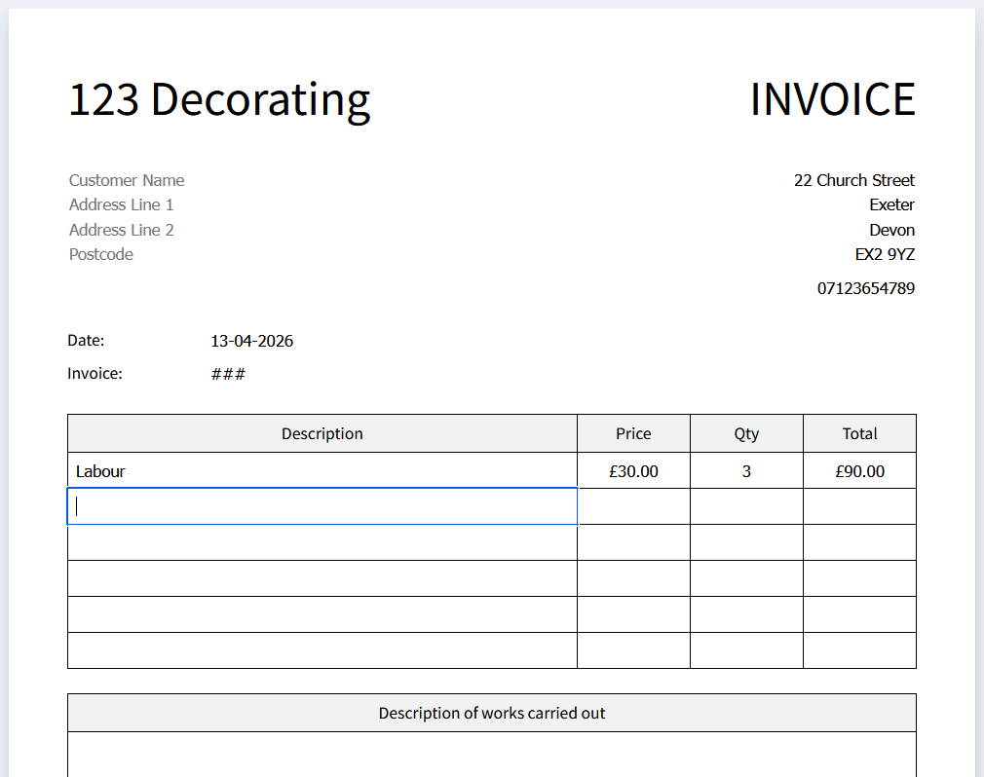Click the last row description cell
Image resolution: width=984 pixels, height=777 pixels.
click(322, 650)
